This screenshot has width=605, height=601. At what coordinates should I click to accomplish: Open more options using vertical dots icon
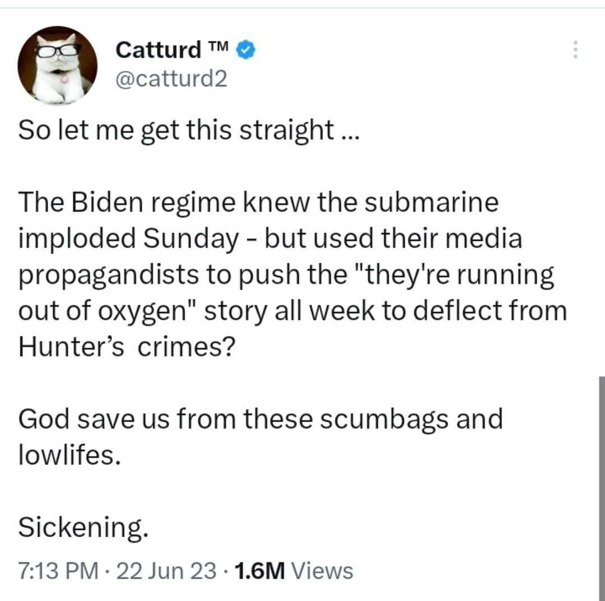[575, 50]
